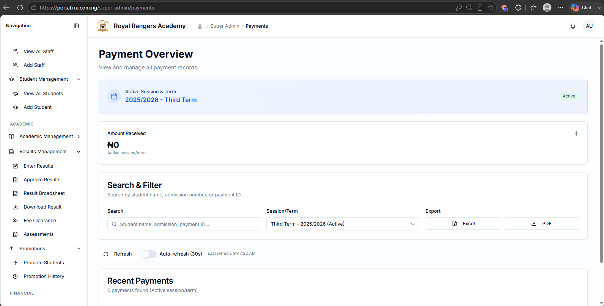Click the browser zoom magnifier icon
Viewport: 604px width, 306px height.
[x=469, y=8]
